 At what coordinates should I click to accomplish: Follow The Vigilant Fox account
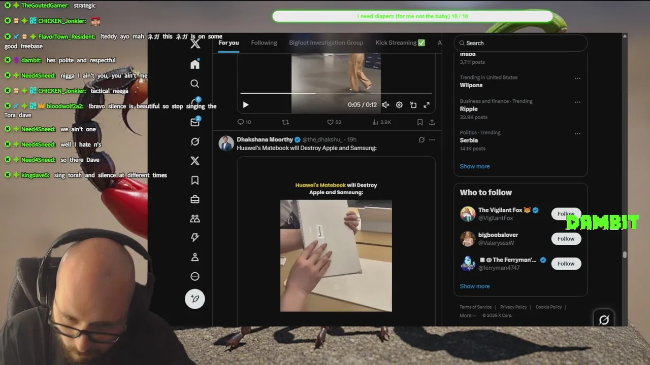pos(566,214)
